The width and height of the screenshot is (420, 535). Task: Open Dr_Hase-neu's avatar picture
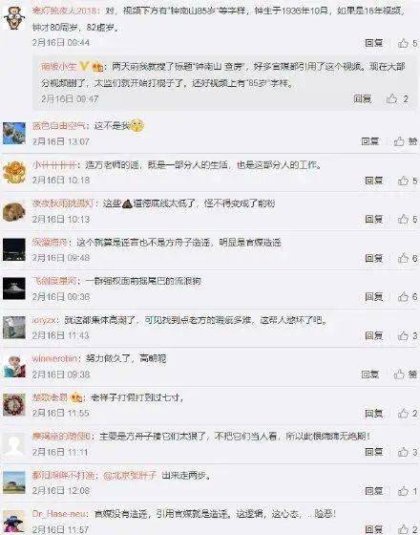[14, 523]
